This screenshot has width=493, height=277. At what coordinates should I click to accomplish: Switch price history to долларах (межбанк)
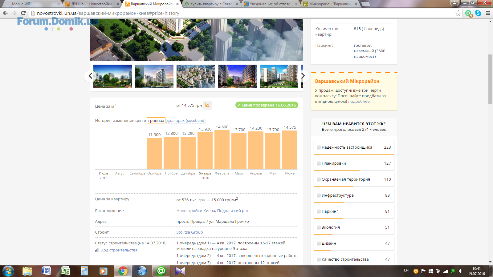tap(186, 120)
